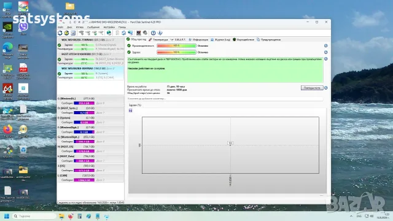Viewport: 393px width, 221px height.
Task: Click the green globe toolbar icon
Action: coord(109,33)
